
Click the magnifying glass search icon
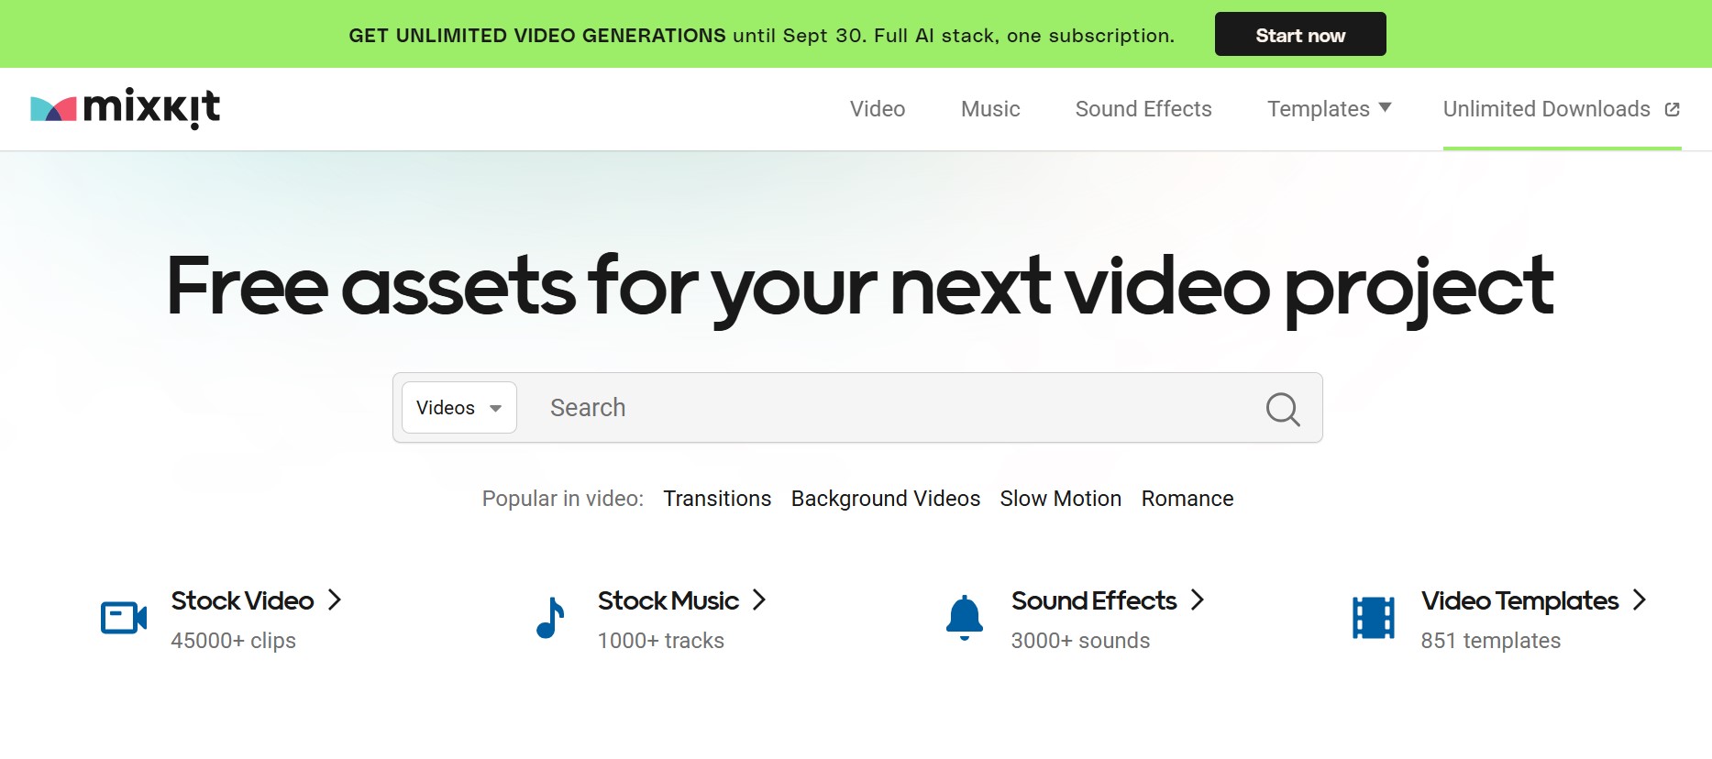[x=1282, y=409]
